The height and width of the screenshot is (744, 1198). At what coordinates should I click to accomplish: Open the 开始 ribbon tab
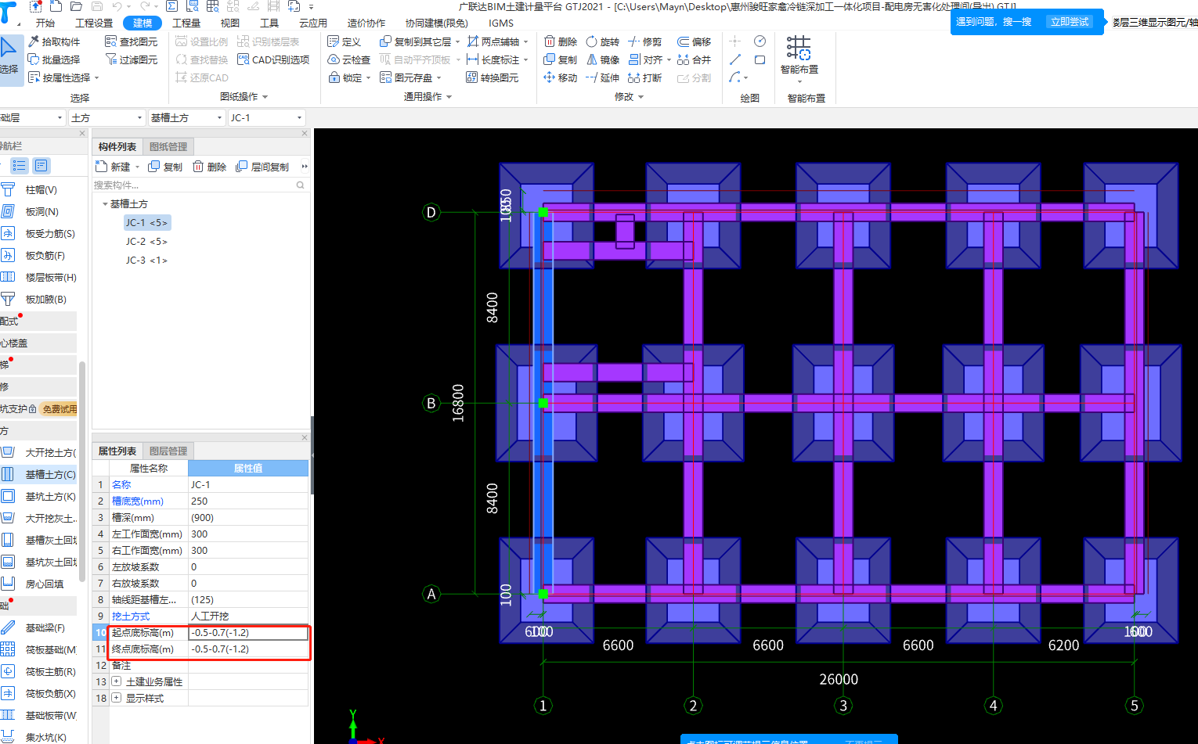[45, 23]
